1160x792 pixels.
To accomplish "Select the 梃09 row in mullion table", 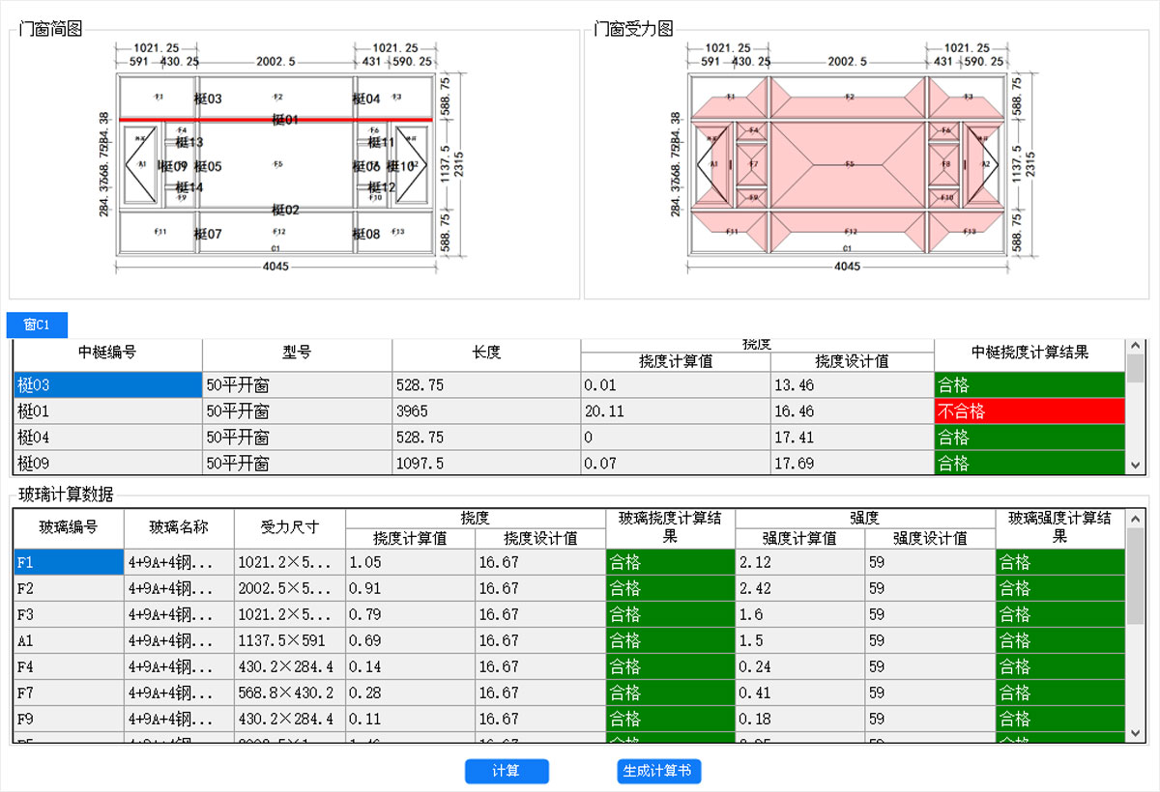I will pyautogui.click(x=107, y=464).
